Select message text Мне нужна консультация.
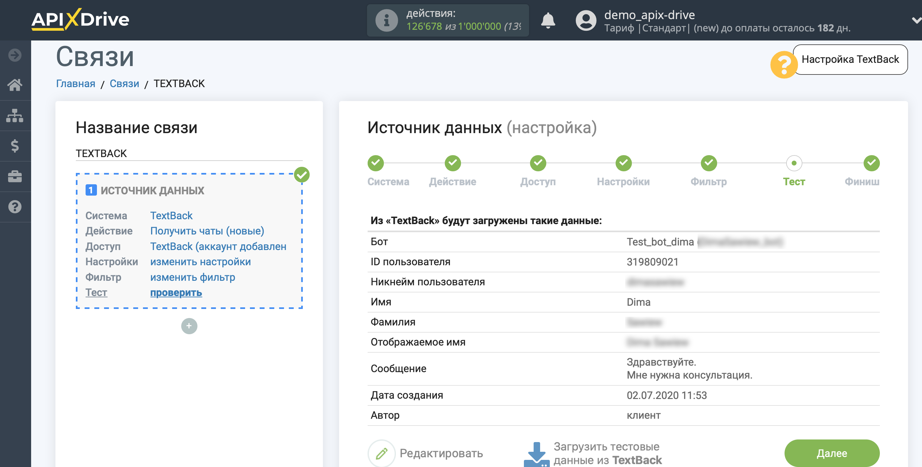Viewport: 922px width, 467px height. 689,375
